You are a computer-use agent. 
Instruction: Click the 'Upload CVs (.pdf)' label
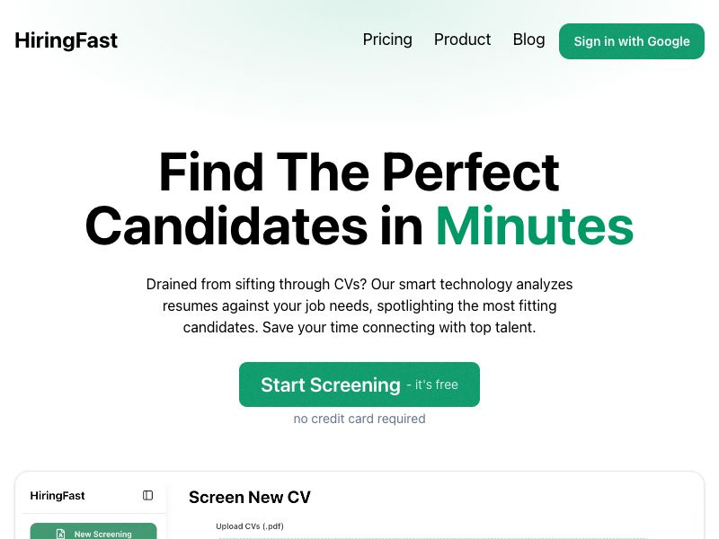point(249,526)
